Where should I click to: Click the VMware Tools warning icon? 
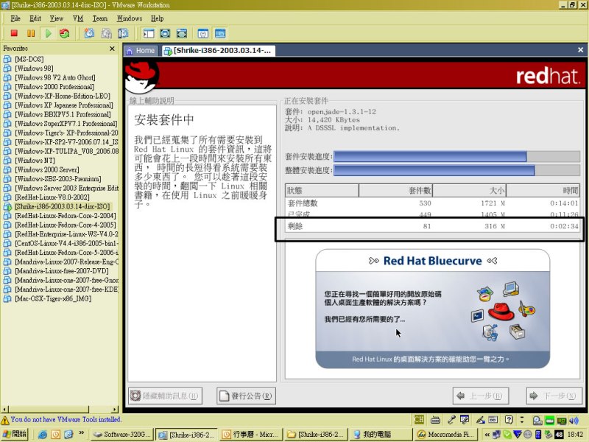pos(5,420)
